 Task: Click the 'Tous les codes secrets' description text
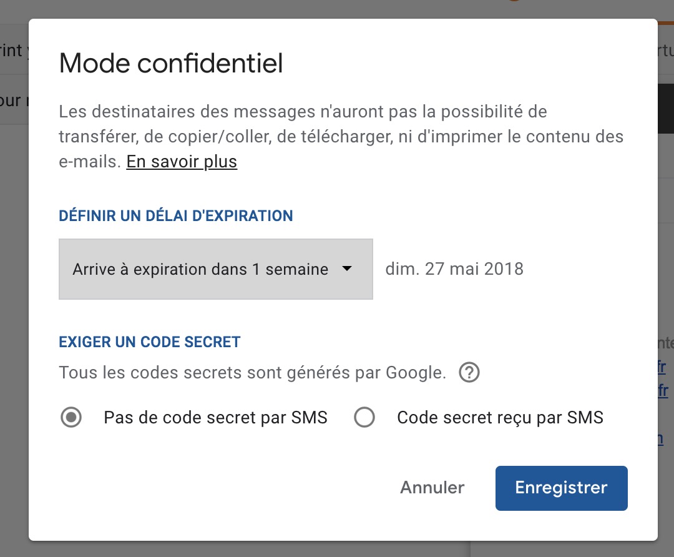point(252,373)
